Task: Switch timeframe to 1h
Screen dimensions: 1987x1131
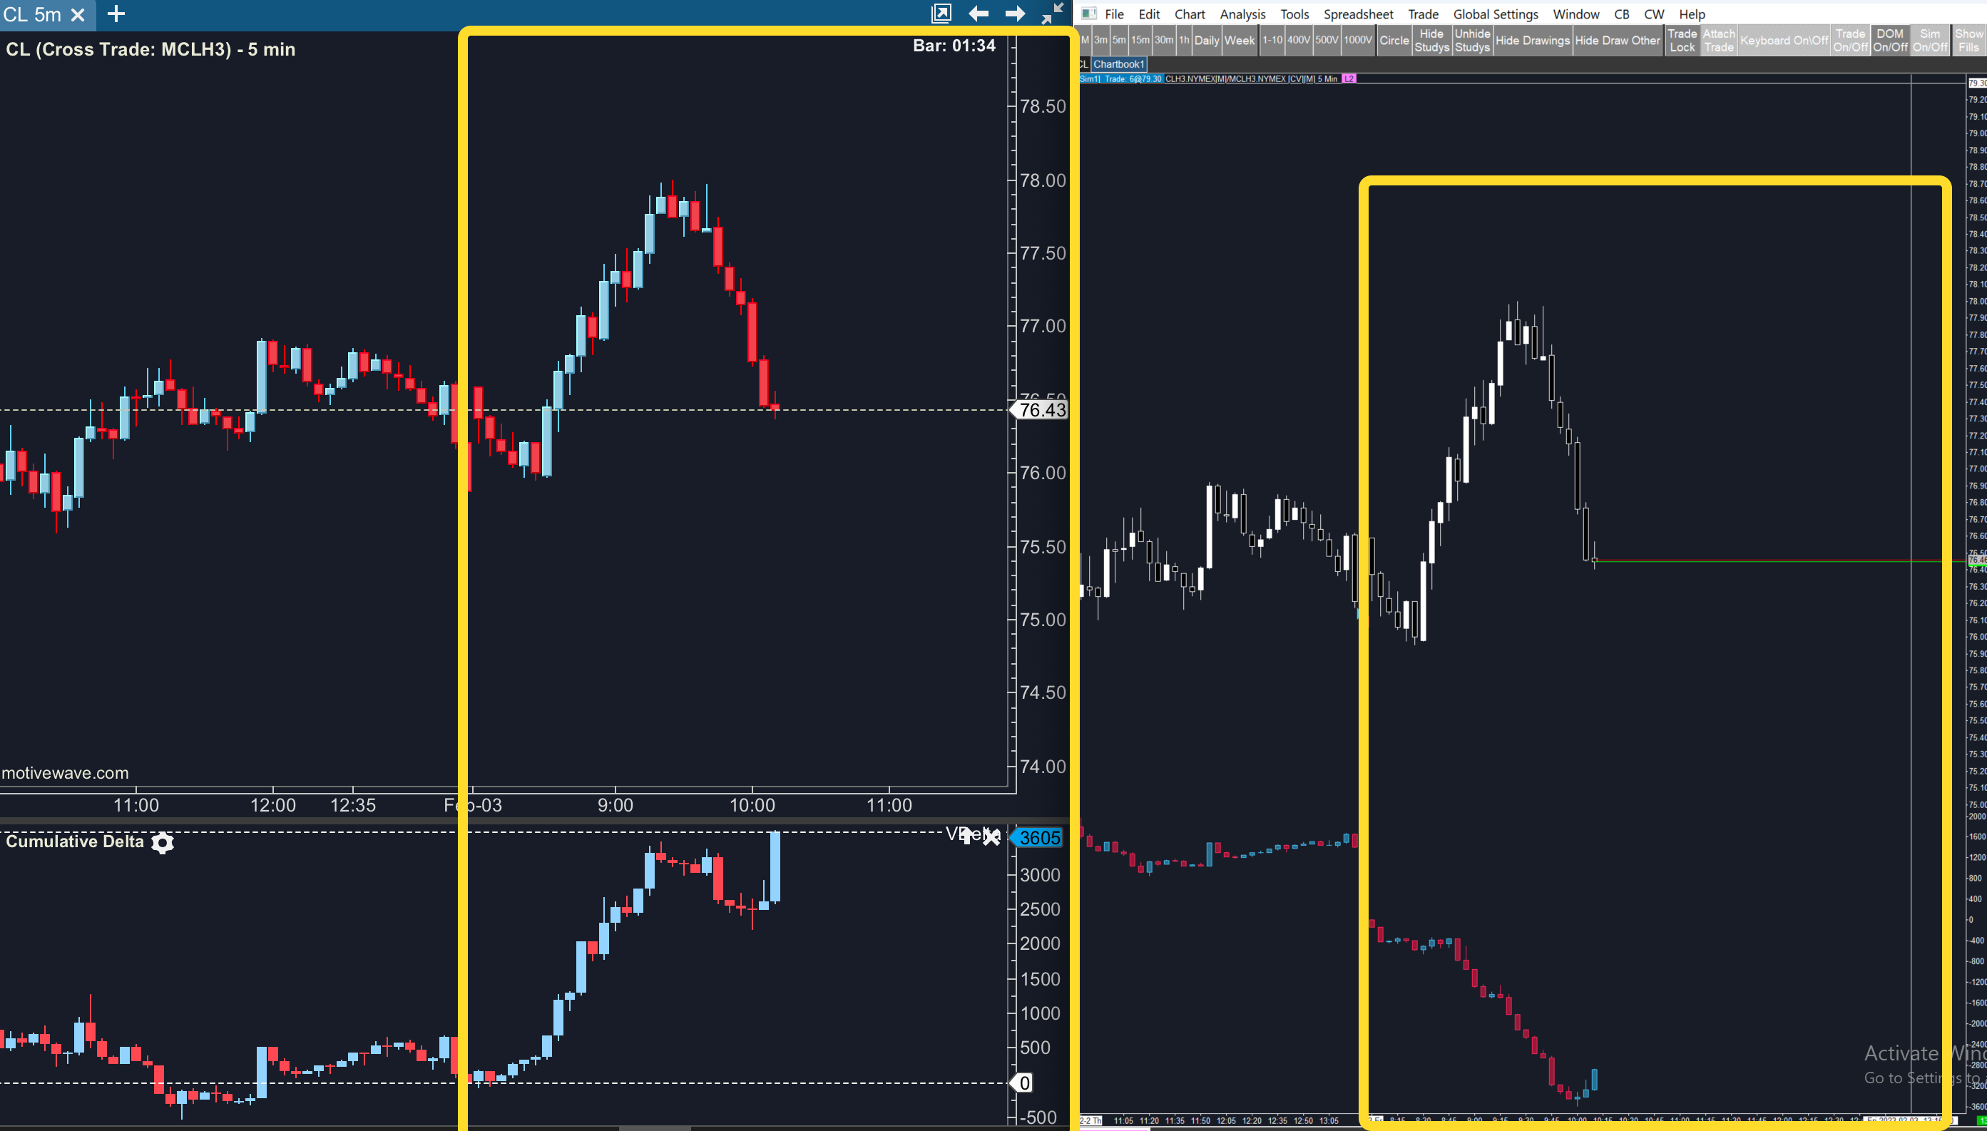Action: (x=1184, y=41)
